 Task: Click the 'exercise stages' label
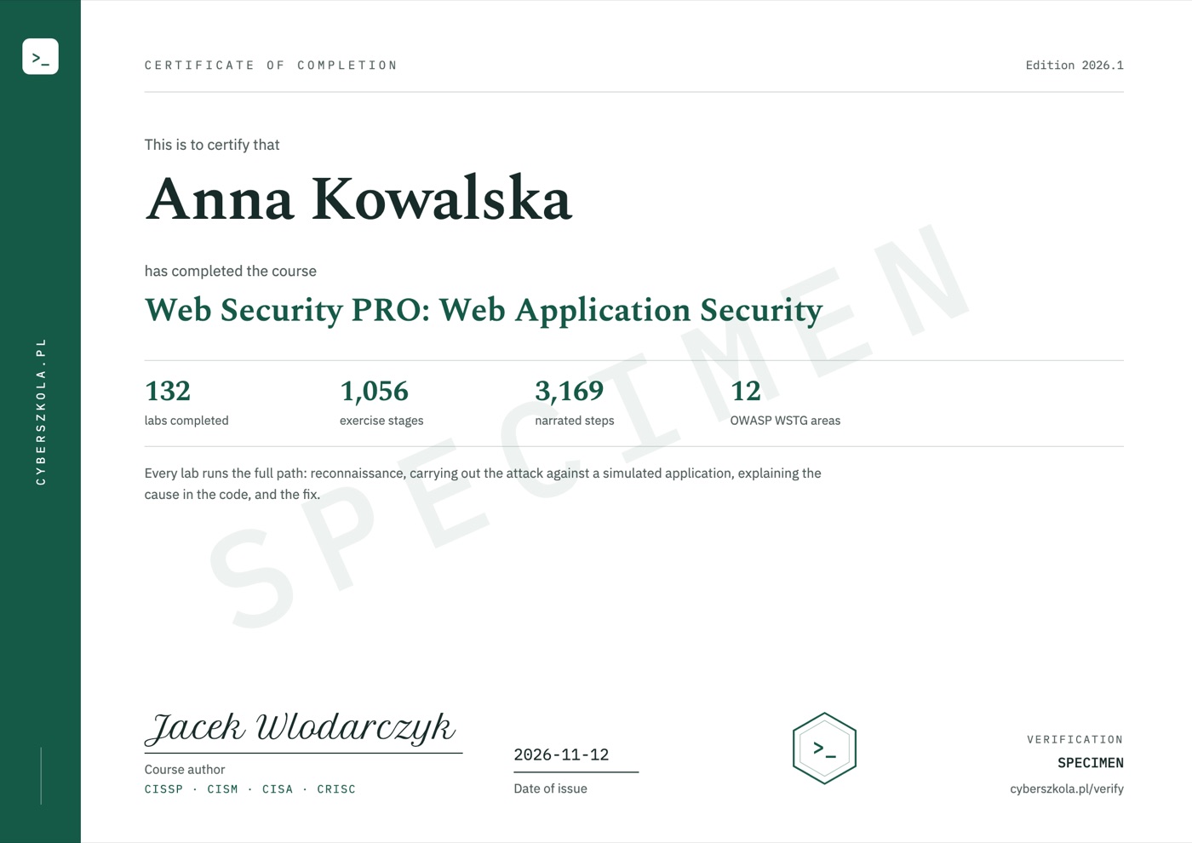(381, 421)
